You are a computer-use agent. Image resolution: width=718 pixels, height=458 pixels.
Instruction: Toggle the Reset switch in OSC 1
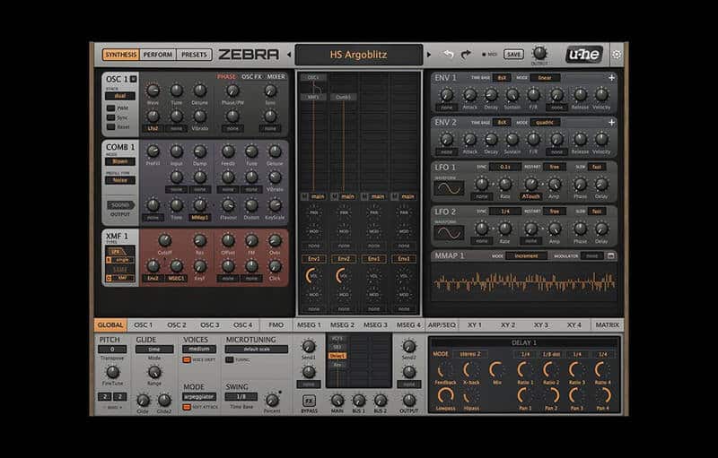click(110, 126)
